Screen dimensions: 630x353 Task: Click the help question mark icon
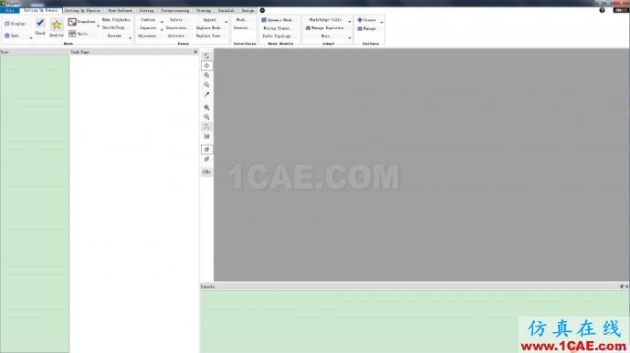(602, 10)
